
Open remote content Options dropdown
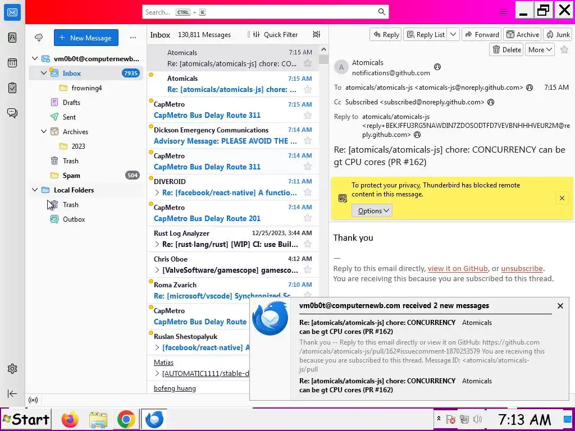(x=372, y=211)
